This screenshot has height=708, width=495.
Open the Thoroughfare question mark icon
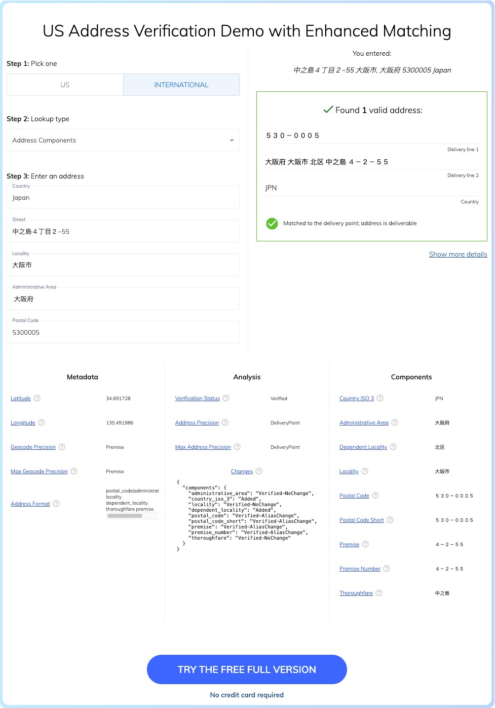point(378,593)
